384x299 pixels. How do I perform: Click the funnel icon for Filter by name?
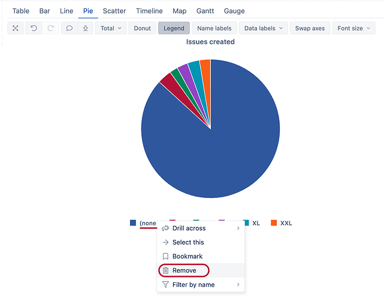point(165,285)
